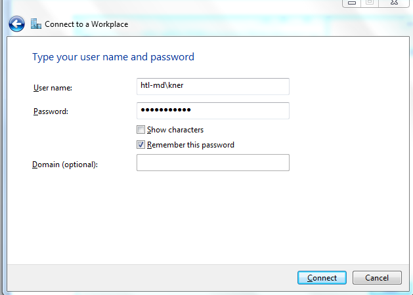
Task: Click the "Remember this password" label text
Action: coord(190,145)
